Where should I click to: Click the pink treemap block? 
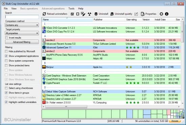(169, 112)
